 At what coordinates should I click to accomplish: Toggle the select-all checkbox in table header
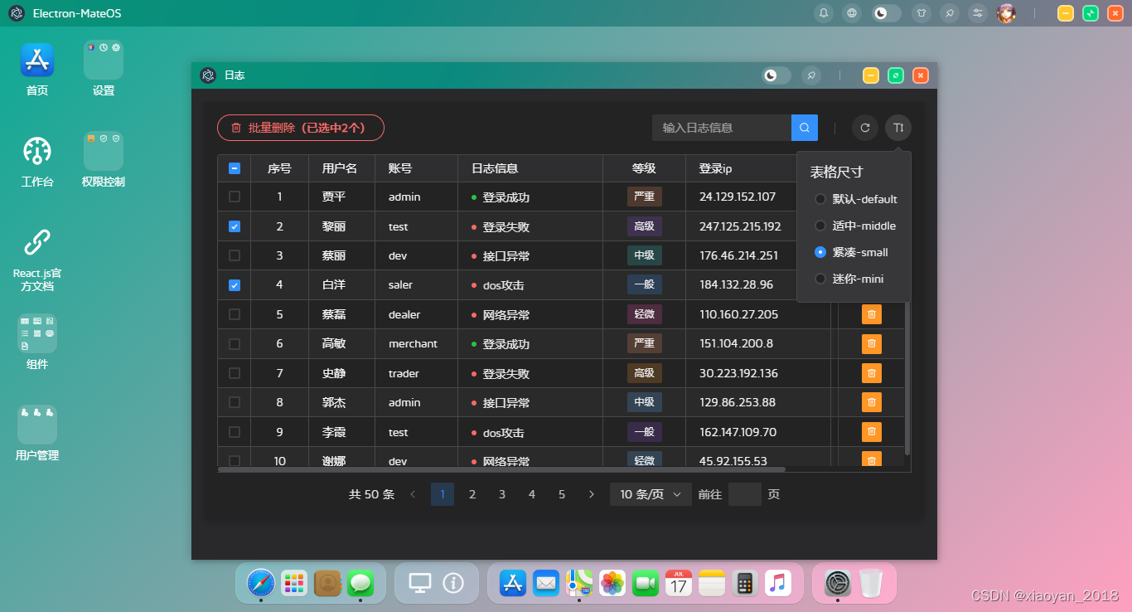click(235, 168)
